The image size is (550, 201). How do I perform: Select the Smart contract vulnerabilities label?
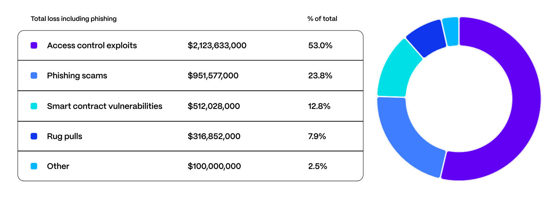pos(105,106)
